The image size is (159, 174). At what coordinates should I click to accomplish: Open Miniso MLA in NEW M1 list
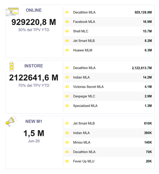(109, 142)
